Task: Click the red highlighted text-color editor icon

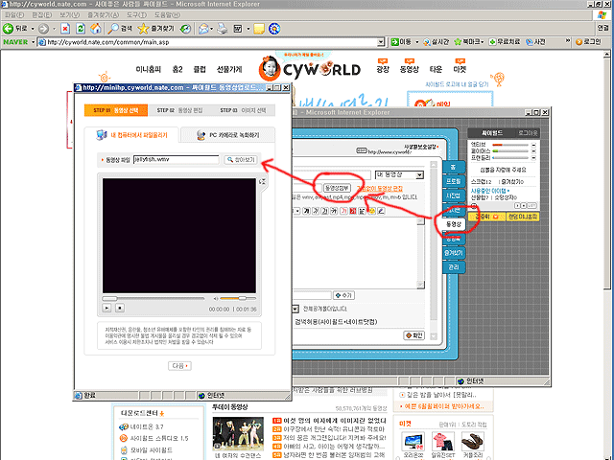Action: point(353,211)
